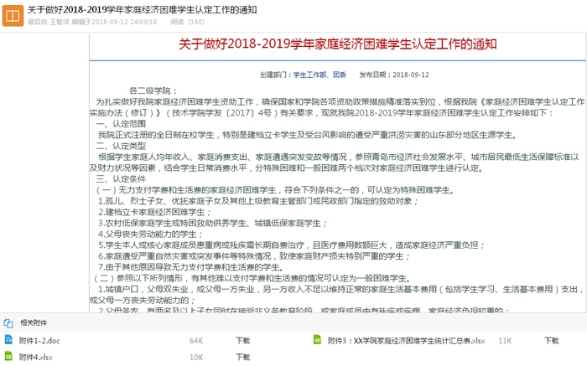This screenshot has height=366, width=587.
Task: Click the 发布日期：2018-09-12 text
Action: tap(394, 75)
